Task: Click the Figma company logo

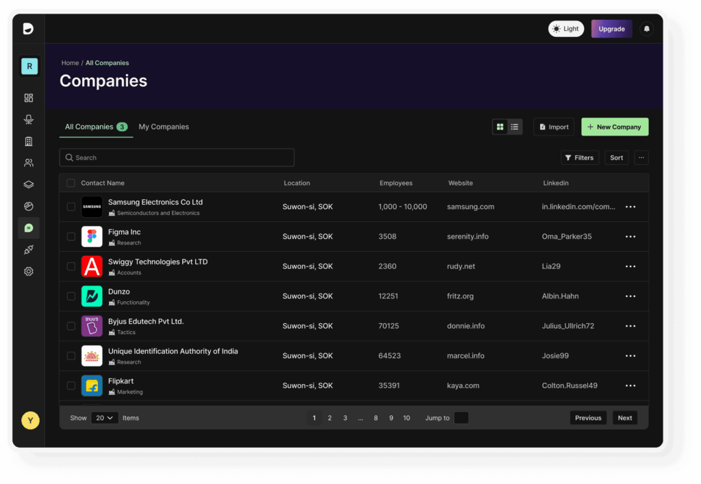Action: 92,236
